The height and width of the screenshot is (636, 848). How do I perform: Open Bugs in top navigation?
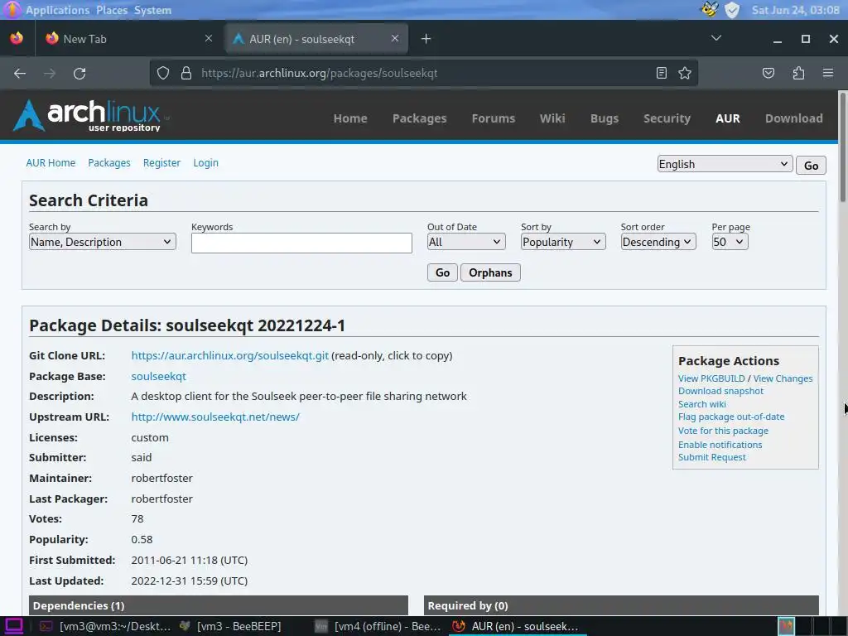point(604,118)
